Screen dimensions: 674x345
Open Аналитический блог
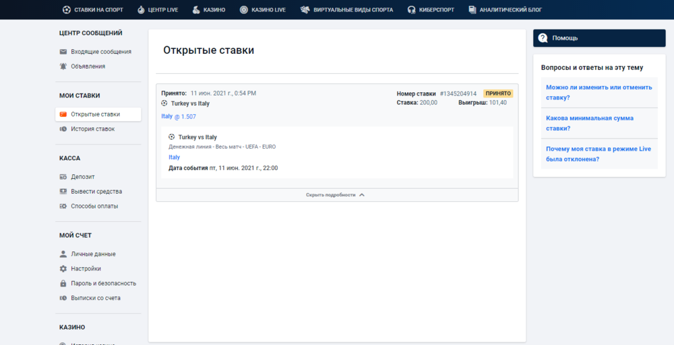pos(505,9)
